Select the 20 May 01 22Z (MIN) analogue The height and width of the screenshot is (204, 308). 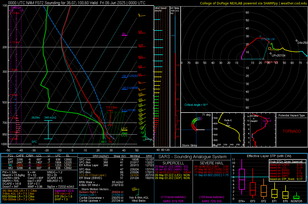(x=171, y=166)
